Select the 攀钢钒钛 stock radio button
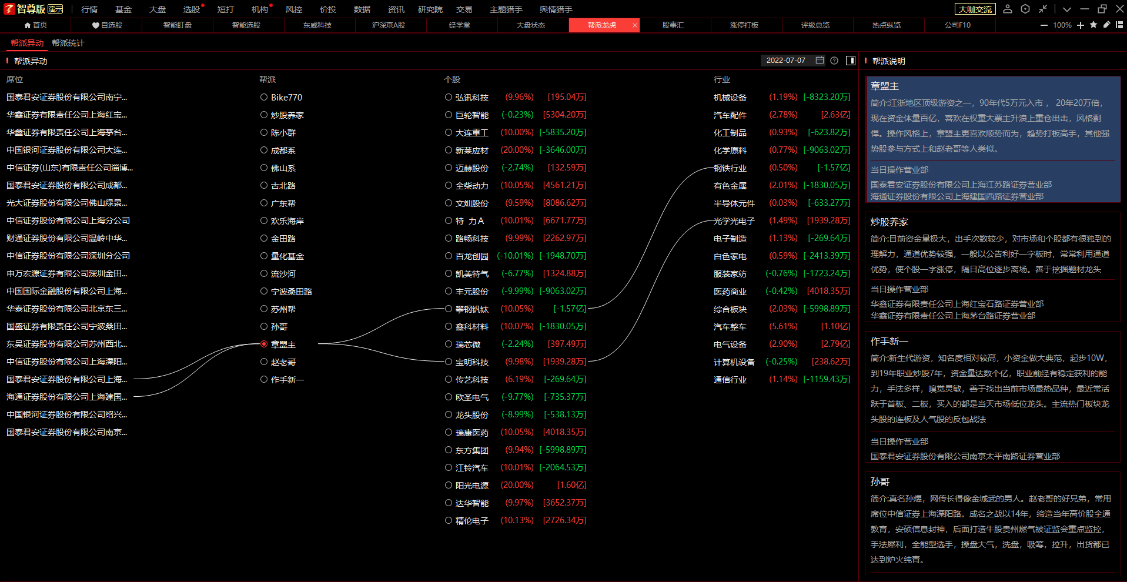Screen dimensions: 1127x582 tap(449, 309)
